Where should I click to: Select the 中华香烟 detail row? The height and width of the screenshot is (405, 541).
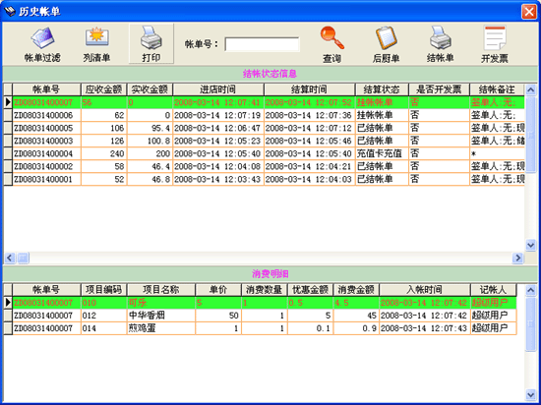tap(260, 316)
